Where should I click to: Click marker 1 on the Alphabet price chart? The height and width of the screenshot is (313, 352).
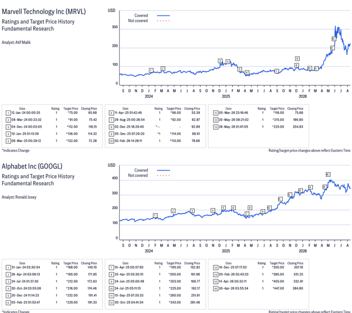tap(155, 215)
